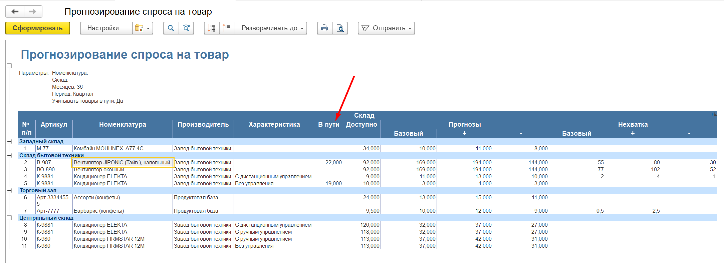Click the magnifier Find icon
The image size is (724, 263).
[x=171, y=28]
